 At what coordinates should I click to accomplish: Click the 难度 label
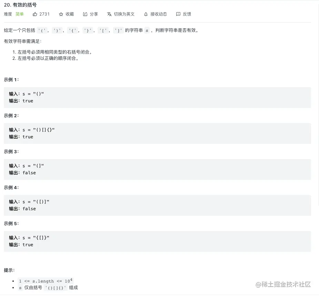coord(8,14)
